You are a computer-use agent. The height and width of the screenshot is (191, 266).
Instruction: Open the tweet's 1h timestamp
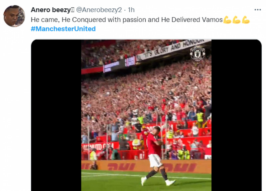[x=131, y=9]
